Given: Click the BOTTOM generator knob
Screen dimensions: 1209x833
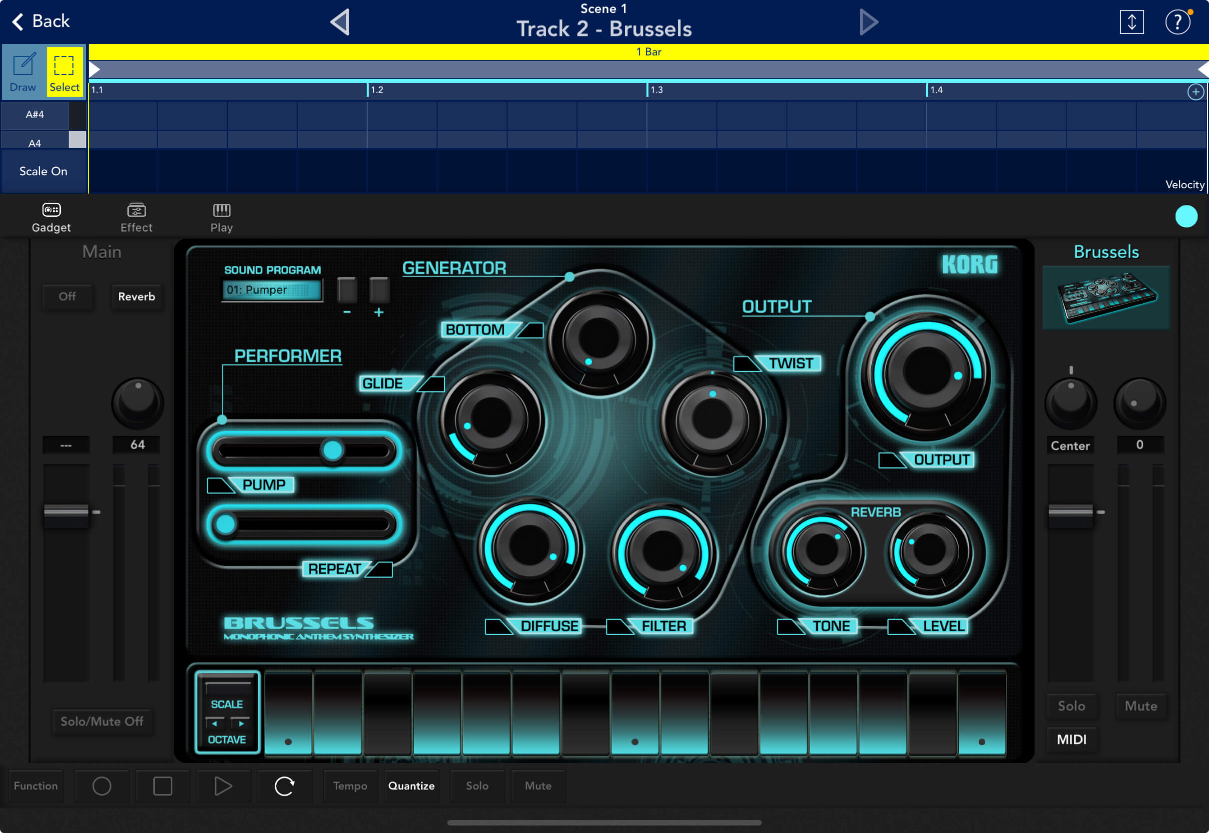Looking at the screenshot, I should [599, 340].
